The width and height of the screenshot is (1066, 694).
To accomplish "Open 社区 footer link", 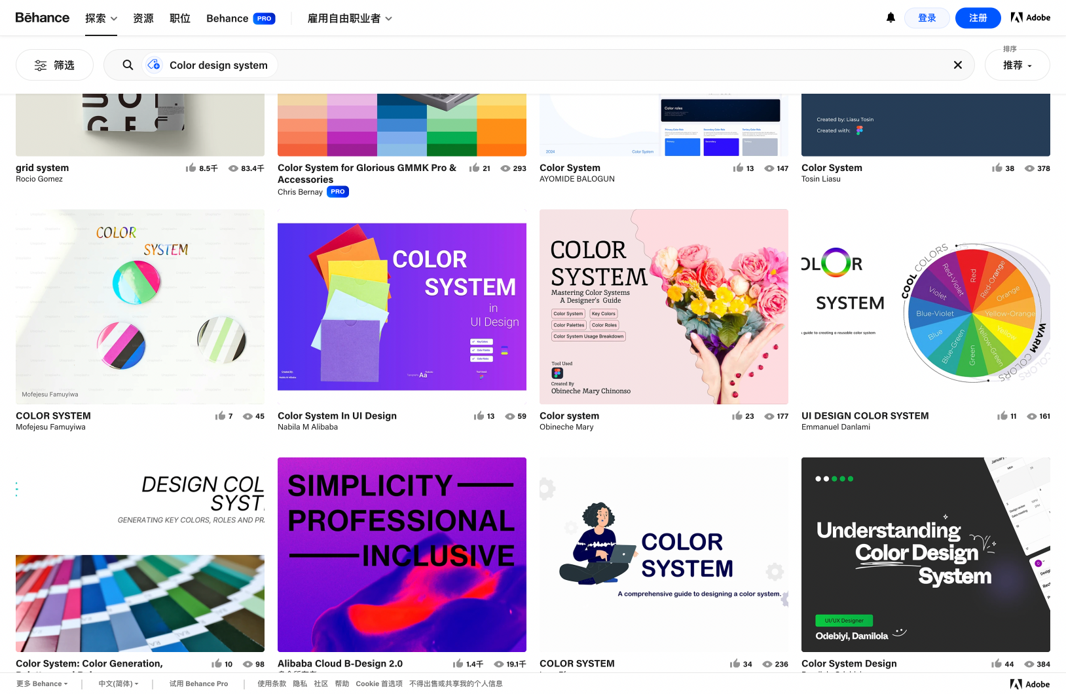I will click(321, 684).
